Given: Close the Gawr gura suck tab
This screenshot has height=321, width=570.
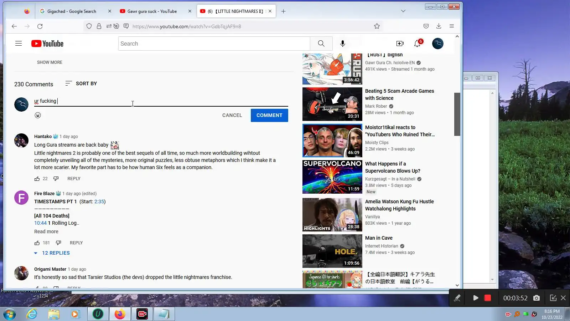Looking at the screenshot, I should 190,11.
